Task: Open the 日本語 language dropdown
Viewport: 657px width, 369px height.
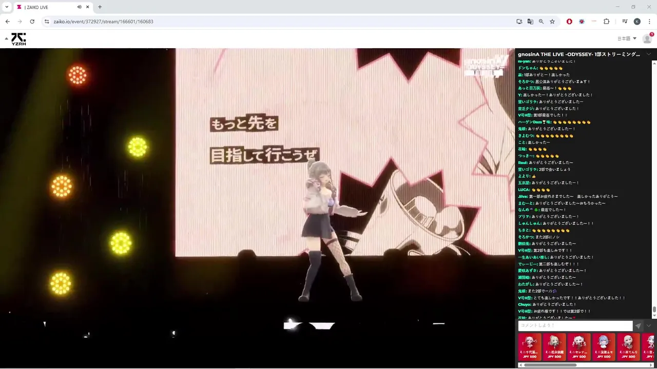Action: pyautogui.click(x=627, y=38)
